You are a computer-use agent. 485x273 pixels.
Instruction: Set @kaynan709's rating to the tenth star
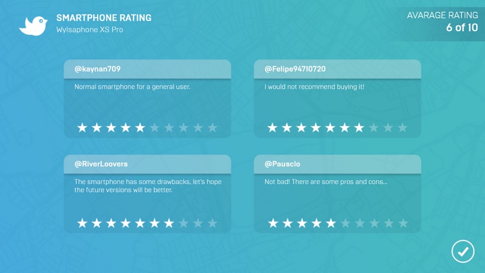click(x=213, y=127)
